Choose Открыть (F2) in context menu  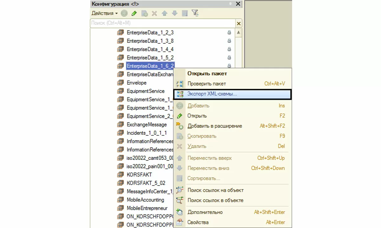(232, 116)
